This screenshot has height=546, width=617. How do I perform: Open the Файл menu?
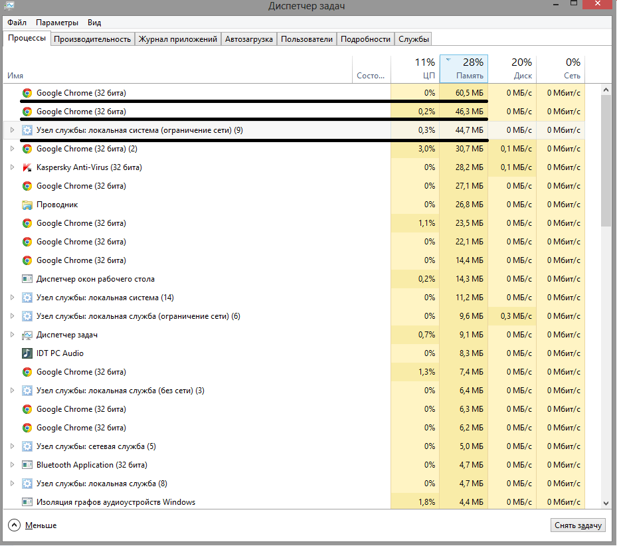tap(17, 23)
